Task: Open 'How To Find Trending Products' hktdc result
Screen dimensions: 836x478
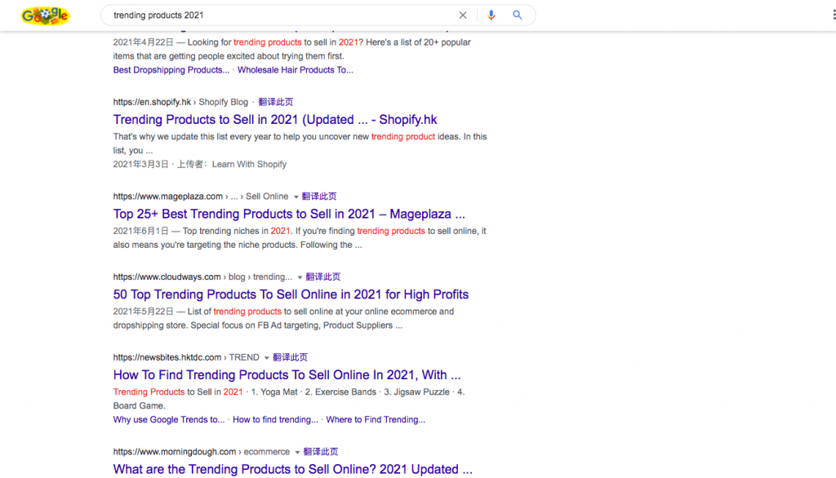Action: (287, 374)
